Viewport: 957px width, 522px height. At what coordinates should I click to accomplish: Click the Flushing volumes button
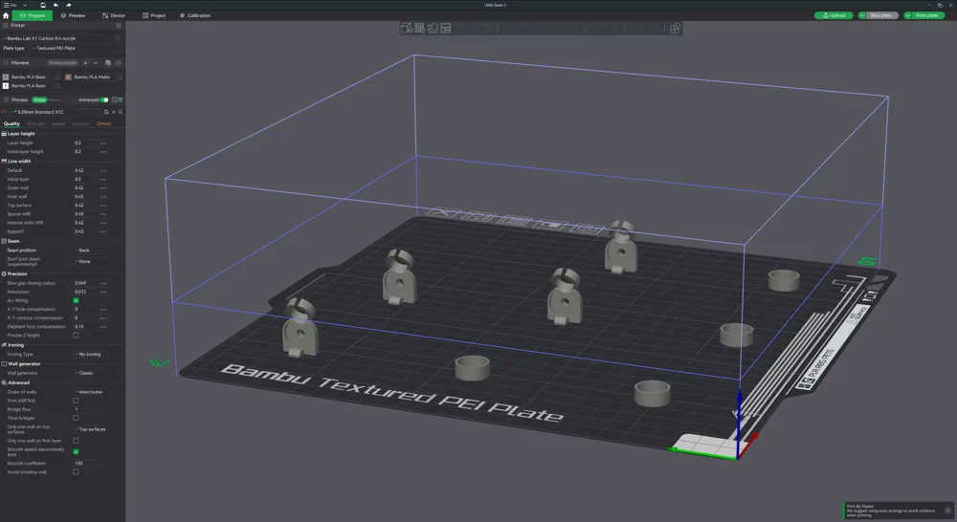(63, 63)
